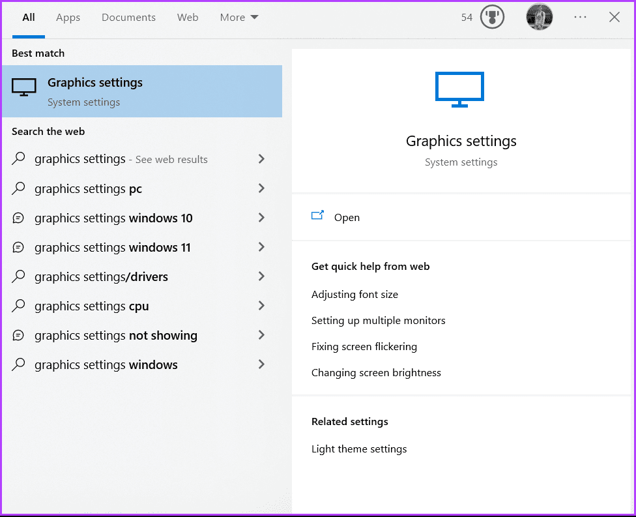The width and height of the screenshot is (636, 517).
Task: Open 'Adjusting font size' help link
Action: click(x=354, y=295)
